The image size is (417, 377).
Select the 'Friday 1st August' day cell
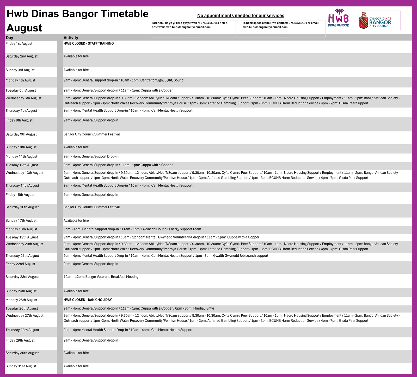pos(31,47)
